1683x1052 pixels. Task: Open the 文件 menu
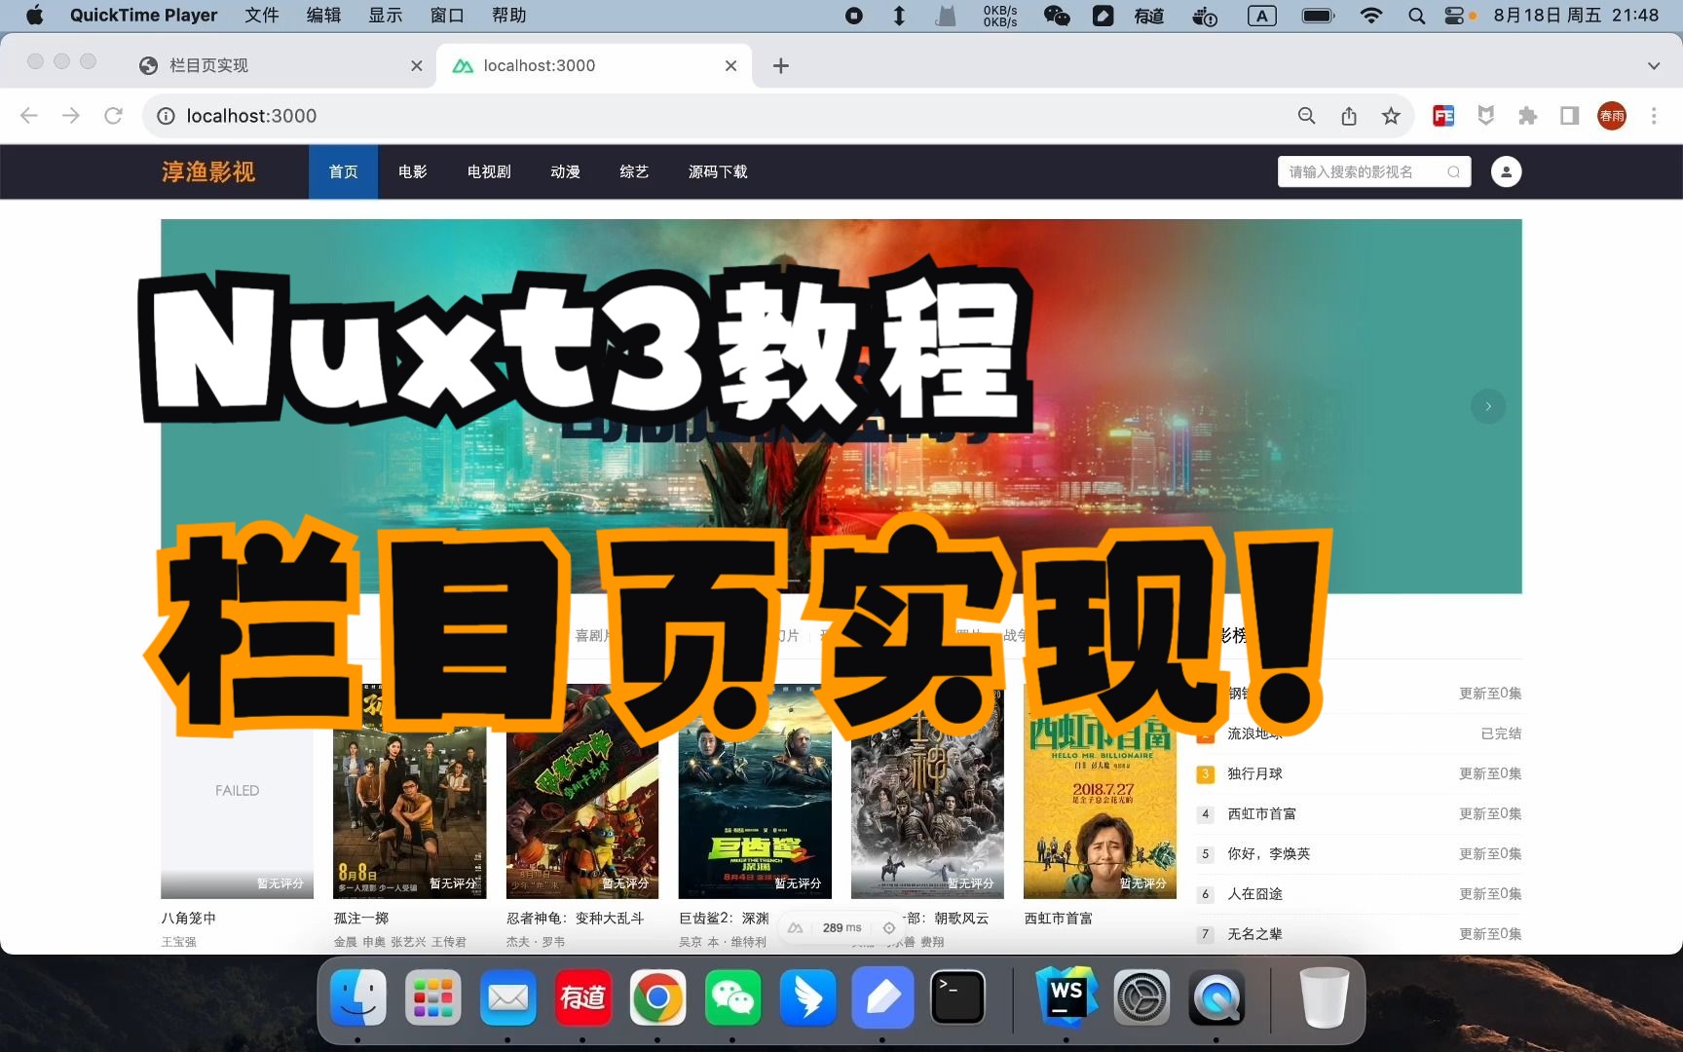(262, 16)
